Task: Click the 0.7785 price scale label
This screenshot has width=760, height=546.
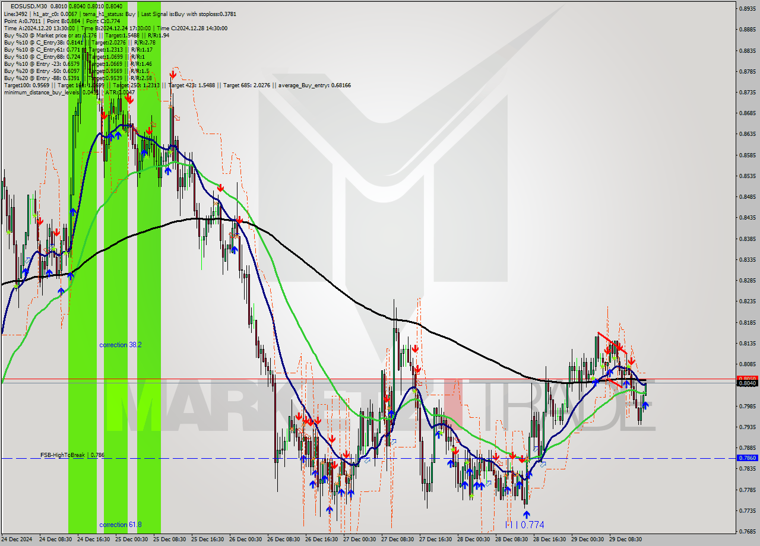Action: pyautogui.click(x=747, y=490)
